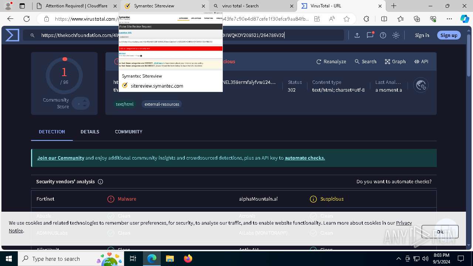Open Firefox from taskbar

(x=188, y=259)
